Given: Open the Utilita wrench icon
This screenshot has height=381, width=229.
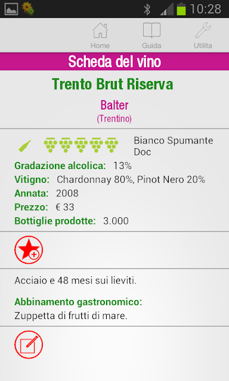Looking at the screenshot, I should click(203, 30).
